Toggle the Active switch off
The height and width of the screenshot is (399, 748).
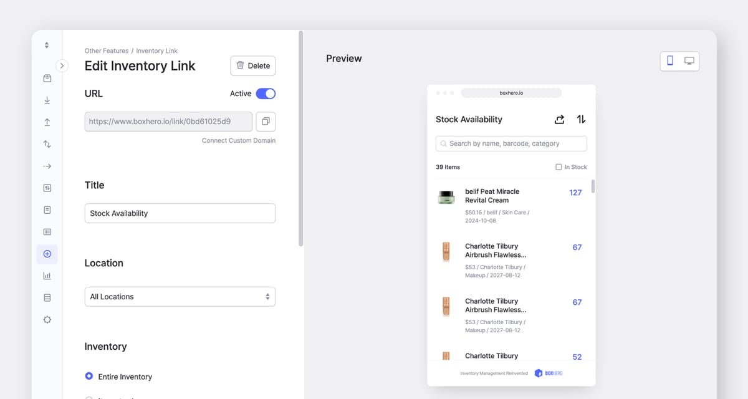[x=266, y=93]
